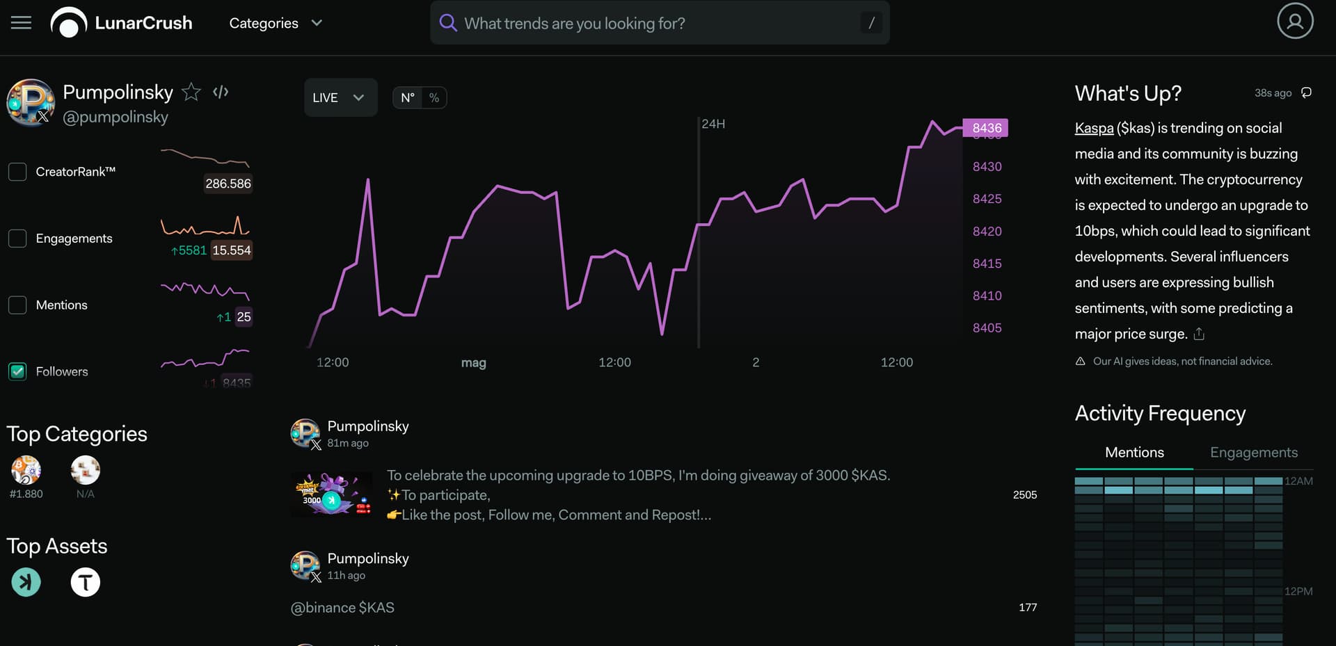
Task: Click avatar of the 11h ago post
Action: point(305,565)
